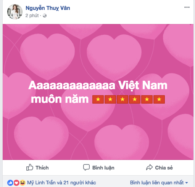Screen dimensions: 195x187
Task: Click the 'Aaaaaaaaaaaaa Việt Nam' post text
Action: click(x=98, y=85)
